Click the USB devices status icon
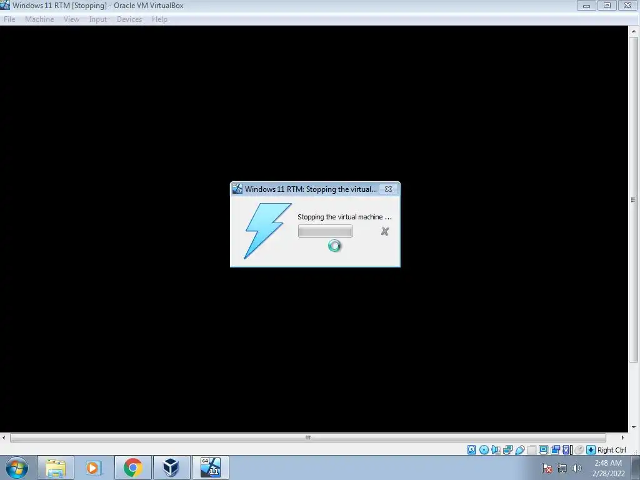This screenshot has height=480, width=640. pyautogui.click(x=519, y=450)
